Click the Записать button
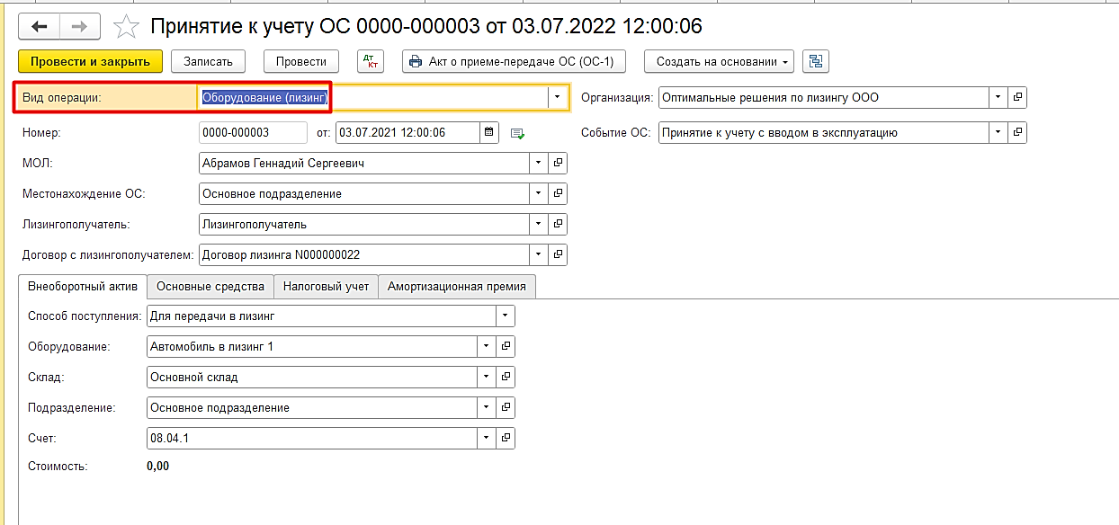This screenshot has width=1119, height=525. pos(208,61)
